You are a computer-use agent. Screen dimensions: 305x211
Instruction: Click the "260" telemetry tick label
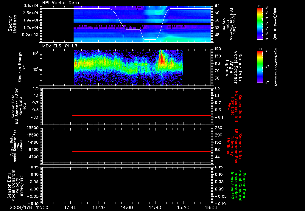pyautogui.click(x=218, y=128)
